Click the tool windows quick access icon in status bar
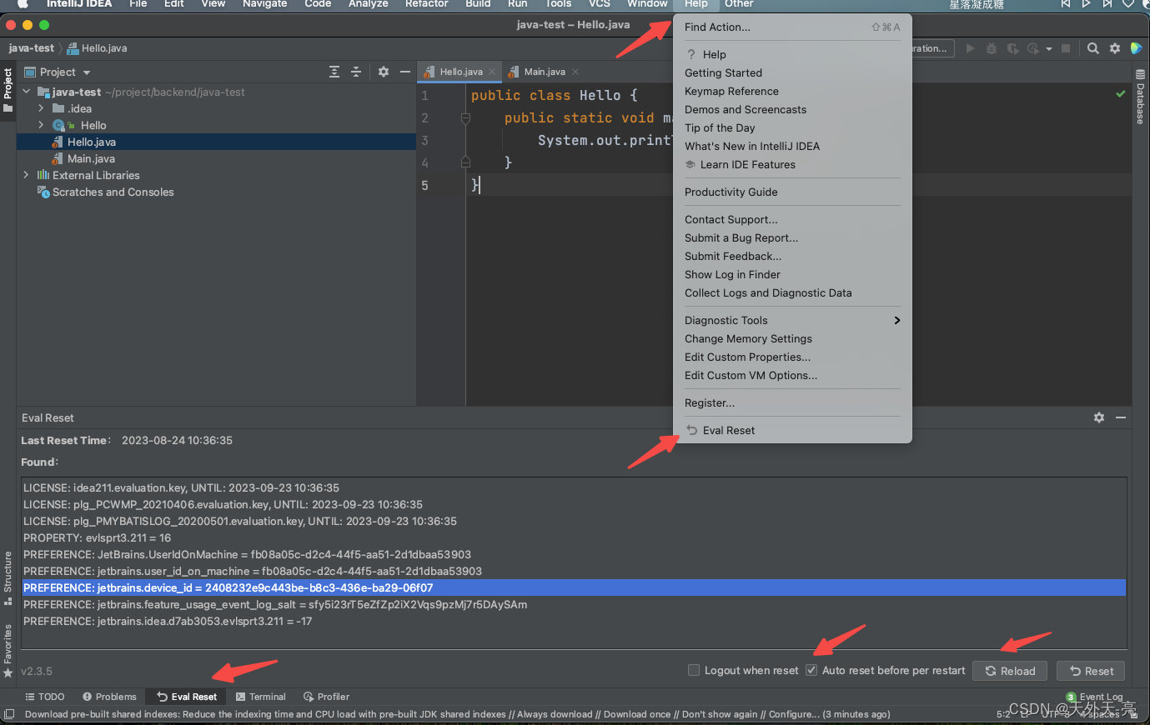The image size is (1150, 725). [x=9, y=714]
